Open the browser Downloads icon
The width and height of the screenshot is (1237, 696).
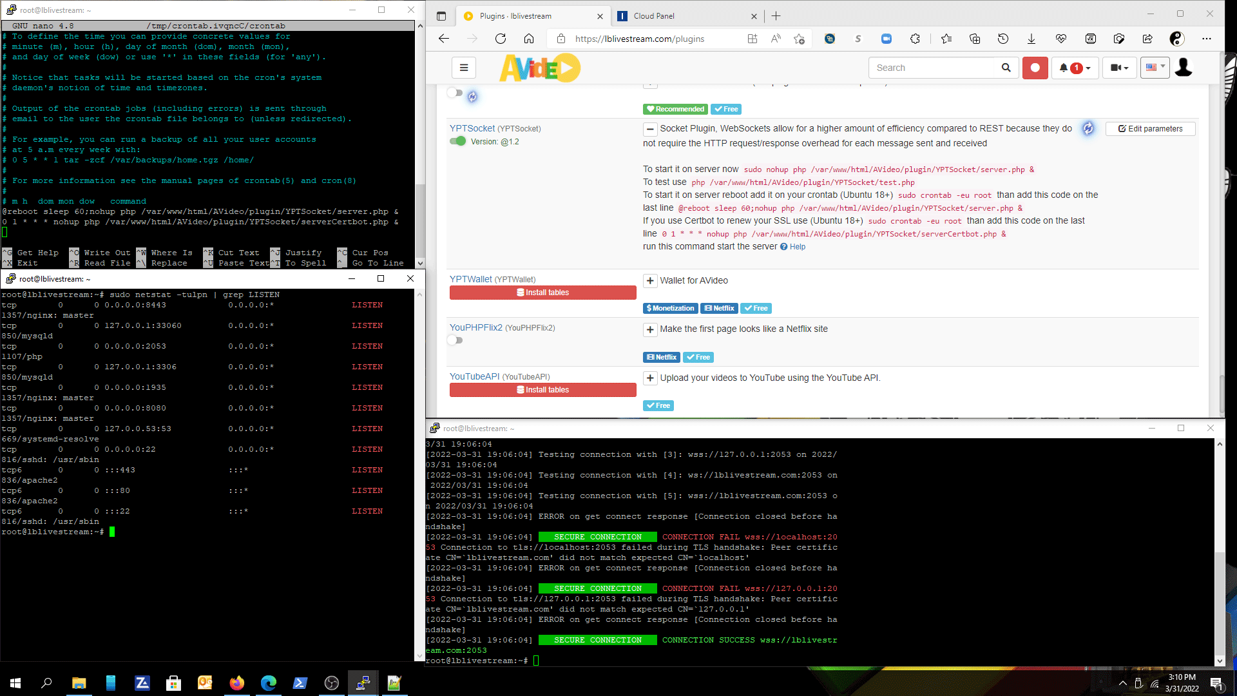(1032, 39)
